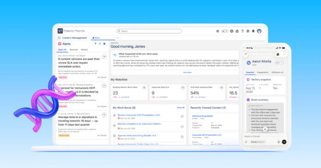Switch to the Snoozed alerts tab
Screen dimensions: 321x168
(74, 50)
